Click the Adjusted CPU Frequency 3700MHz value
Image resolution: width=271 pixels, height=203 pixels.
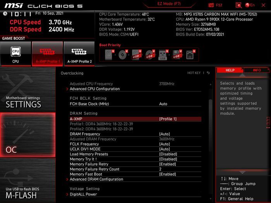(x=166, y=84)
